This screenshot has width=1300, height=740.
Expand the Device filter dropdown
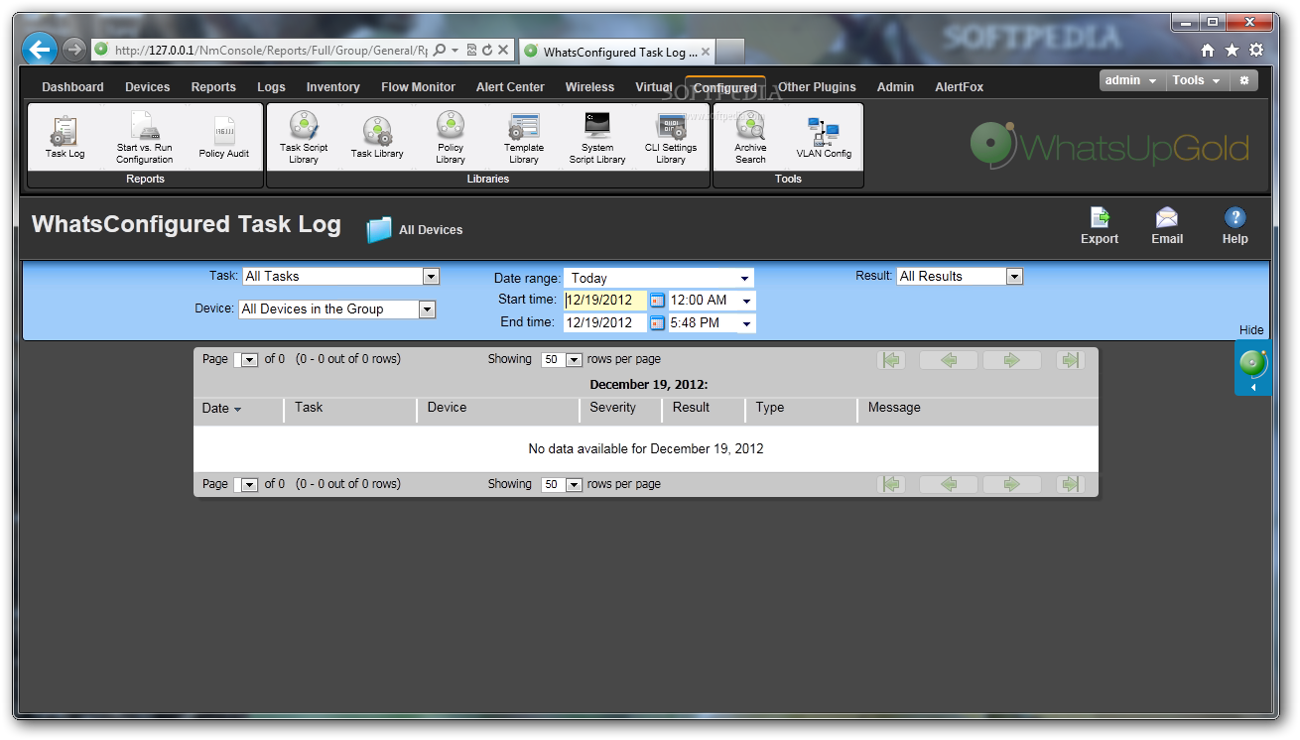pyautogui.click(x=427, y=309)
